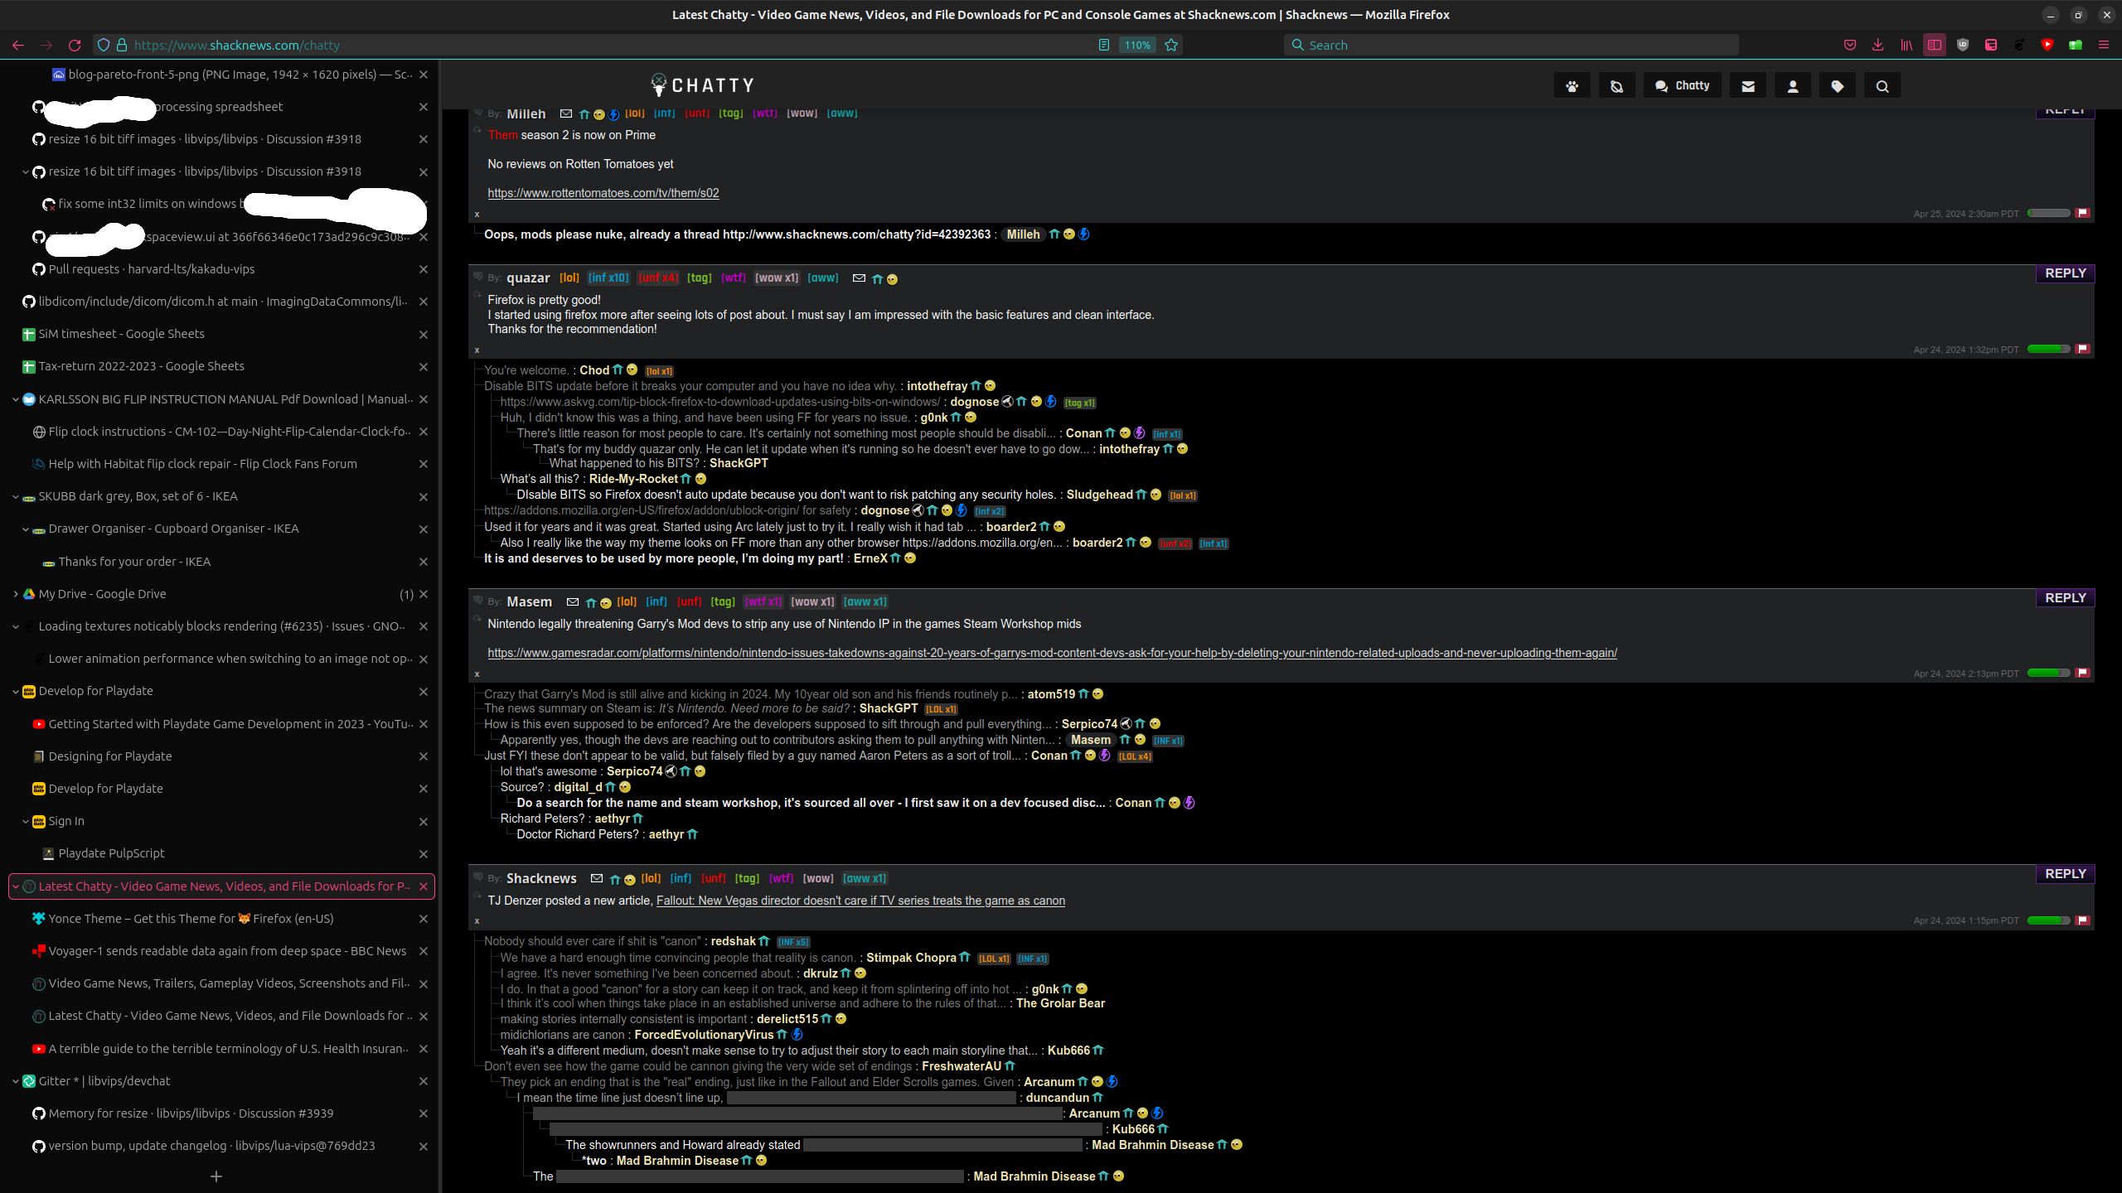Click Masem post's green lifetime bar
2122x1193 pixels.
[x=2049, y=673]
